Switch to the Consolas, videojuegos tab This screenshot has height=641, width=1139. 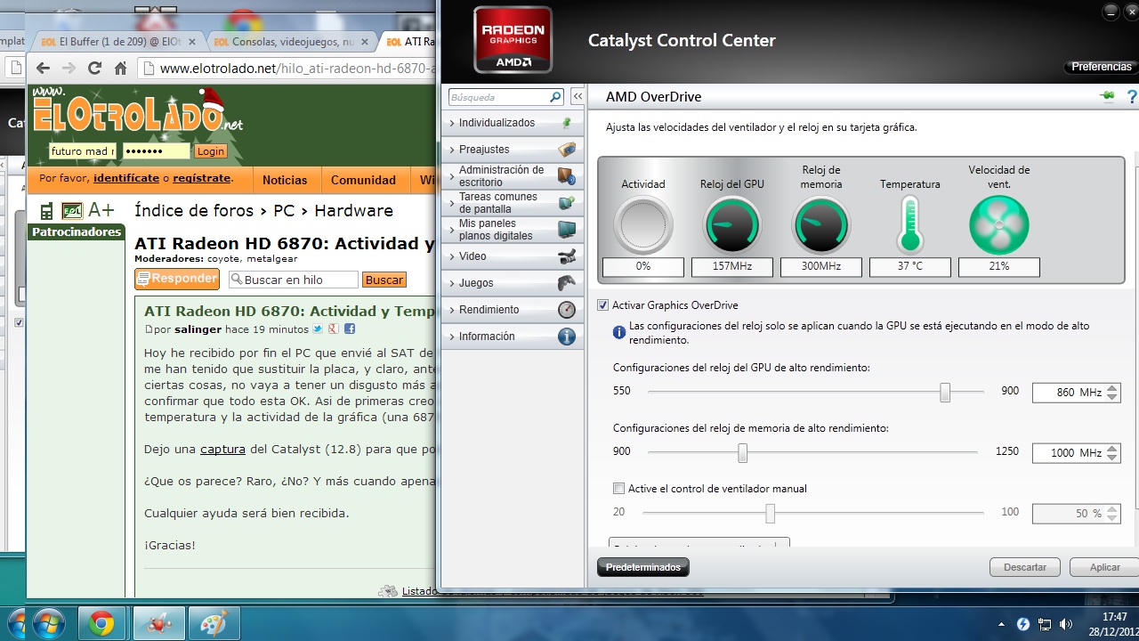click(294, 41)
